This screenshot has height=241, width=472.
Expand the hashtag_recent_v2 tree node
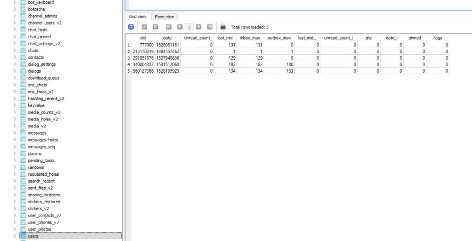15,98
